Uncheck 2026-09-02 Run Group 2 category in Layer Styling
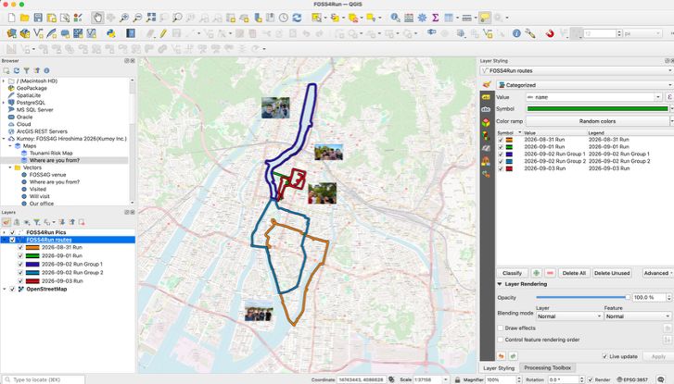This screenshot has height=384, width=674. pyautogui.click(x=501, y=161)
